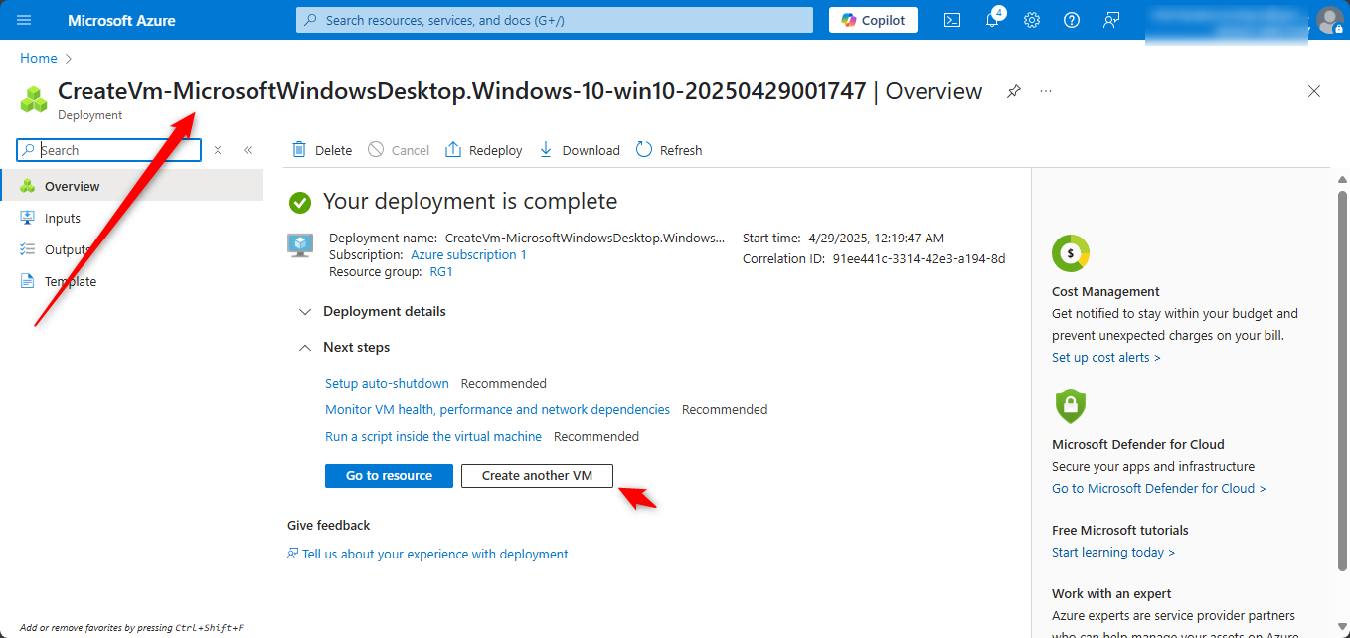Click the Go to resource button

coord(389,476)
